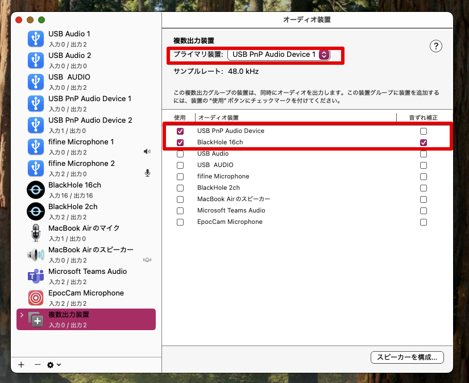This screenshot has height=383, width=469.
Task: Enable use checkbox for USB AUDIO row
Action: point(180,165)
